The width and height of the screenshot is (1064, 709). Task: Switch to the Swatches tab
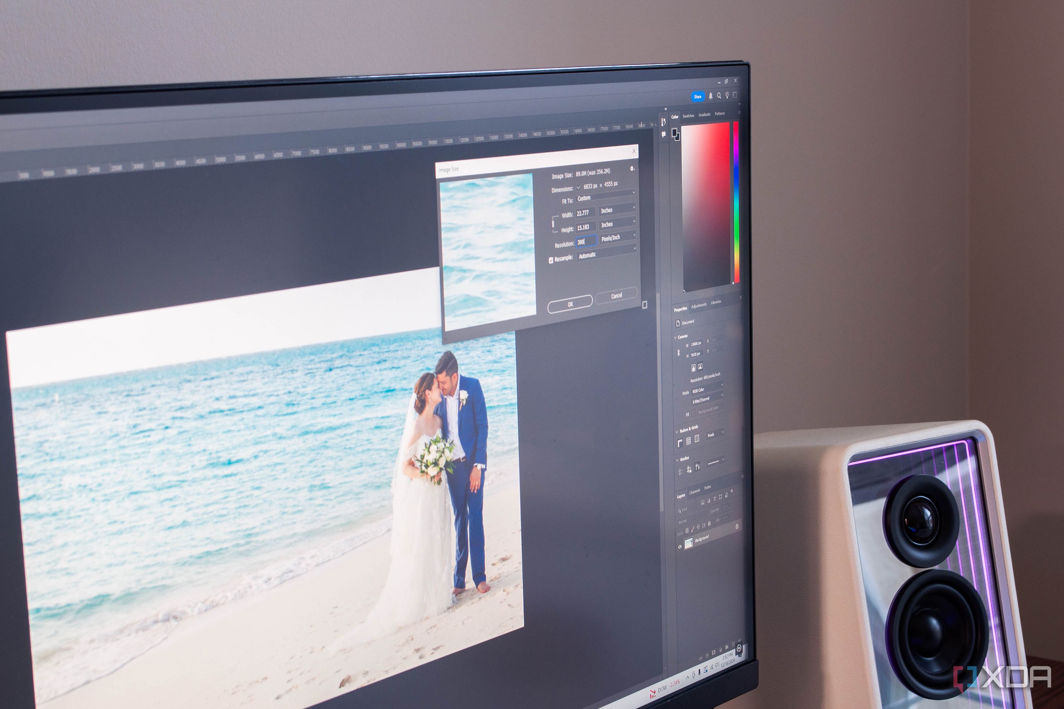(x=688, y=116)
